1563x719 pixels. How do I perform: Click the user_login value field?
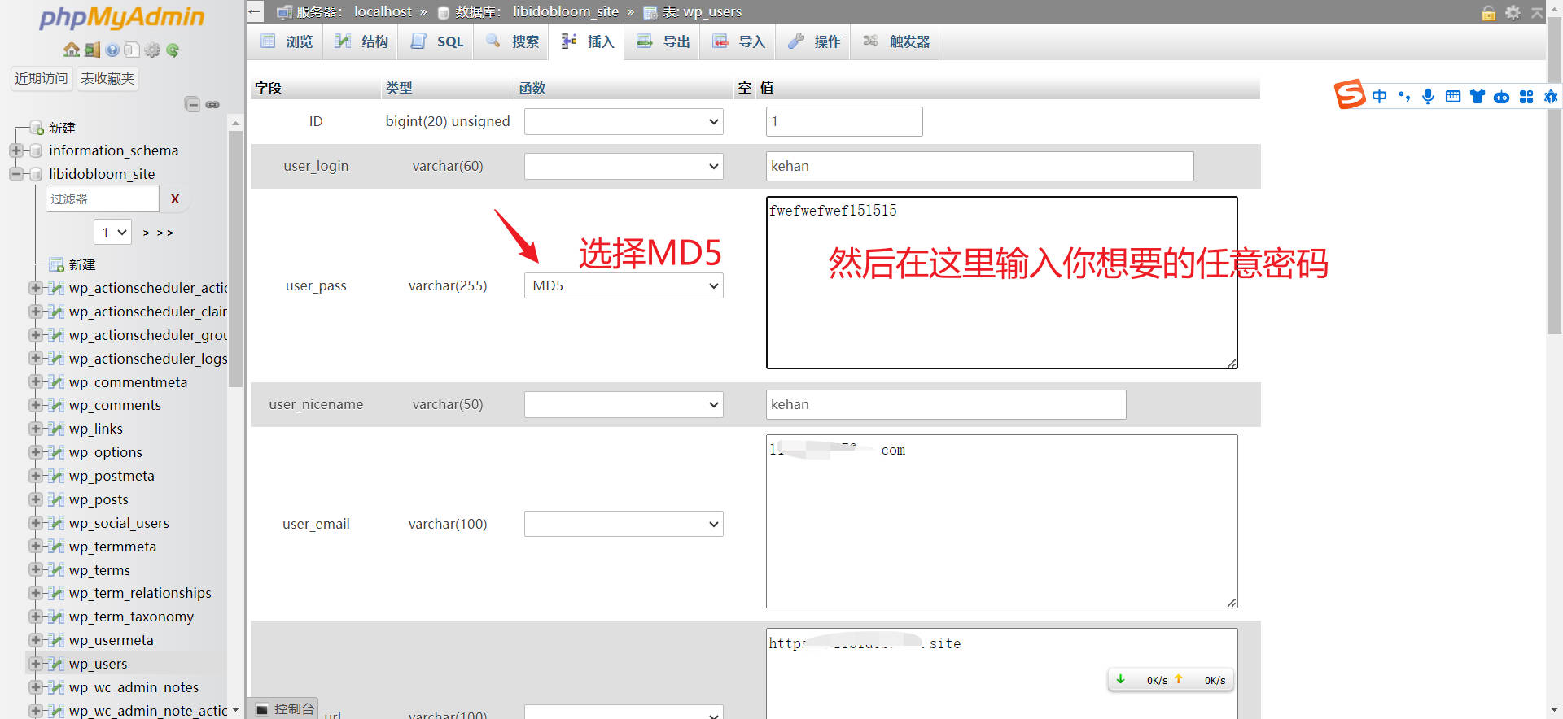coord(979,166)
